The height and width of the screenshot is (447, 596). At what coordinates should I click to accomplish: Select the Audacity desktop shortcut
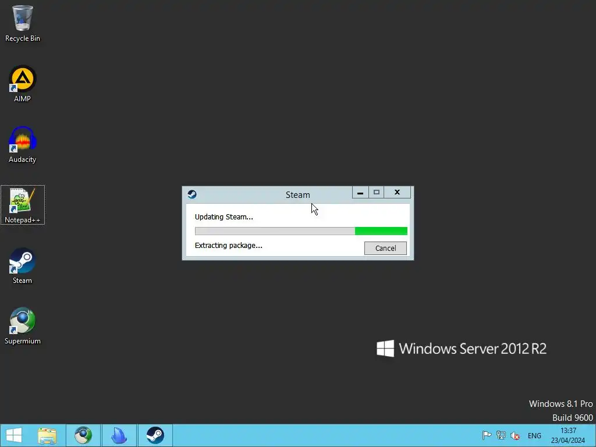click(23, 144)
